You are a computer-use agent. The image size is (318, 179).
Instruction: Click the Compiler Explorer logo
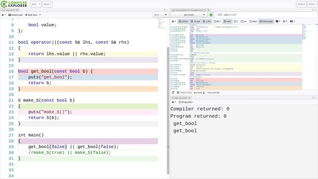coord(14,4)
